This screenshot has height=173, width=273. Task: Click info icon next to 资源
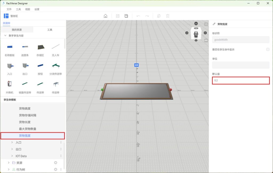[x=56, y=163]
